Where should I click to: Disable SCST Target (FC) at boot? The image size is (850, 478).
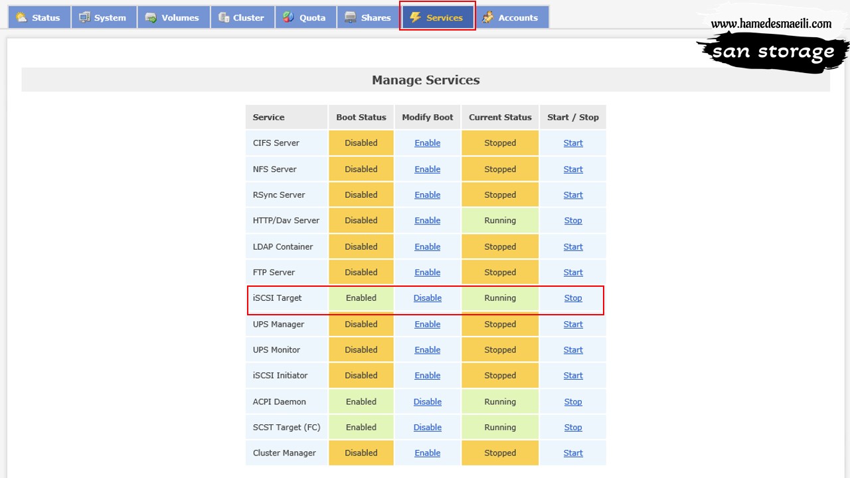428,428
